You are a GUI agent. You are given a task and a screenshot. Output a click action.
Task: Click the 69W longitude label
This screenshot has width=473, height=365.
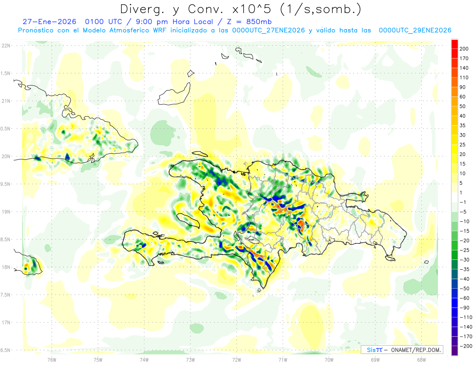[x=375, y=359]
